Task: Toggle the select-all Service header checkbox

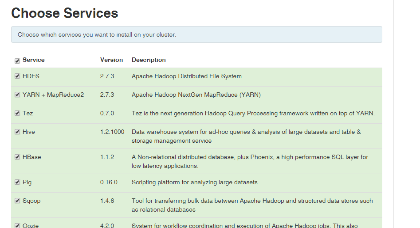Action: pyautogui.click(x=17, y=61)
